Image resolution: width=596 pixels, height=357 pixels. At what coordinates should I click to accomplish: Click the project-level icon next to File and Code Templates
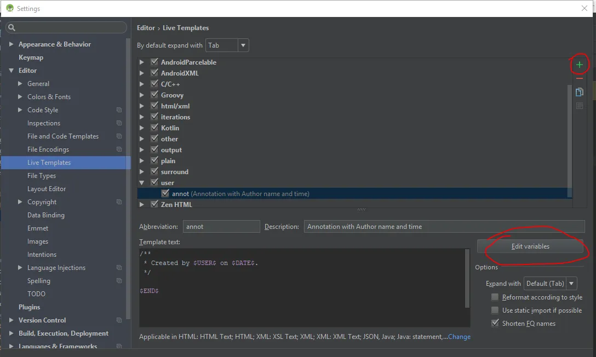coord(119,136)
